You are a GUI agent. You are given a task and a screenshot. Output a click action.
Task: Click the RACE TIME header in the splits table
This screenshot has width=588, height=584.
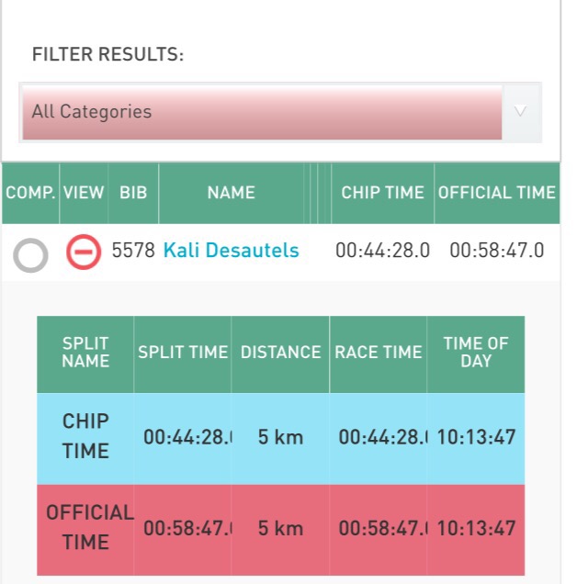pos(379,353)
